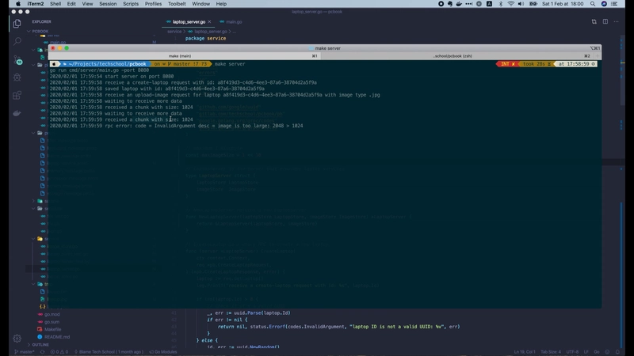Click the date Sat 1 Feb at 18:00
634x356 pixels.
coord(563,4)
